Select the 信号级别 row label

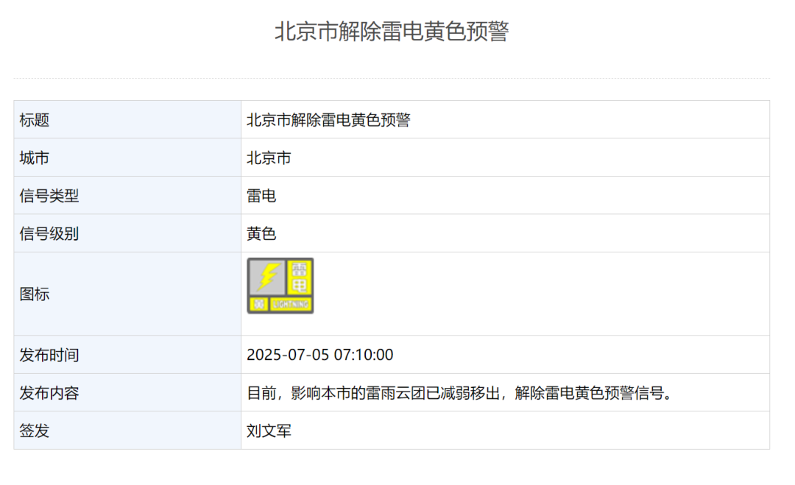(x=49, y=234)
